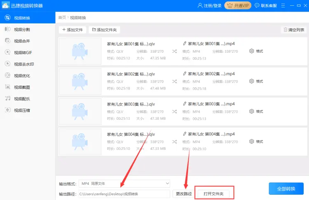This screenshot has width=309, height=200.
Task: Click 注册/登录 in the title bar
Action: click(209, 5)
